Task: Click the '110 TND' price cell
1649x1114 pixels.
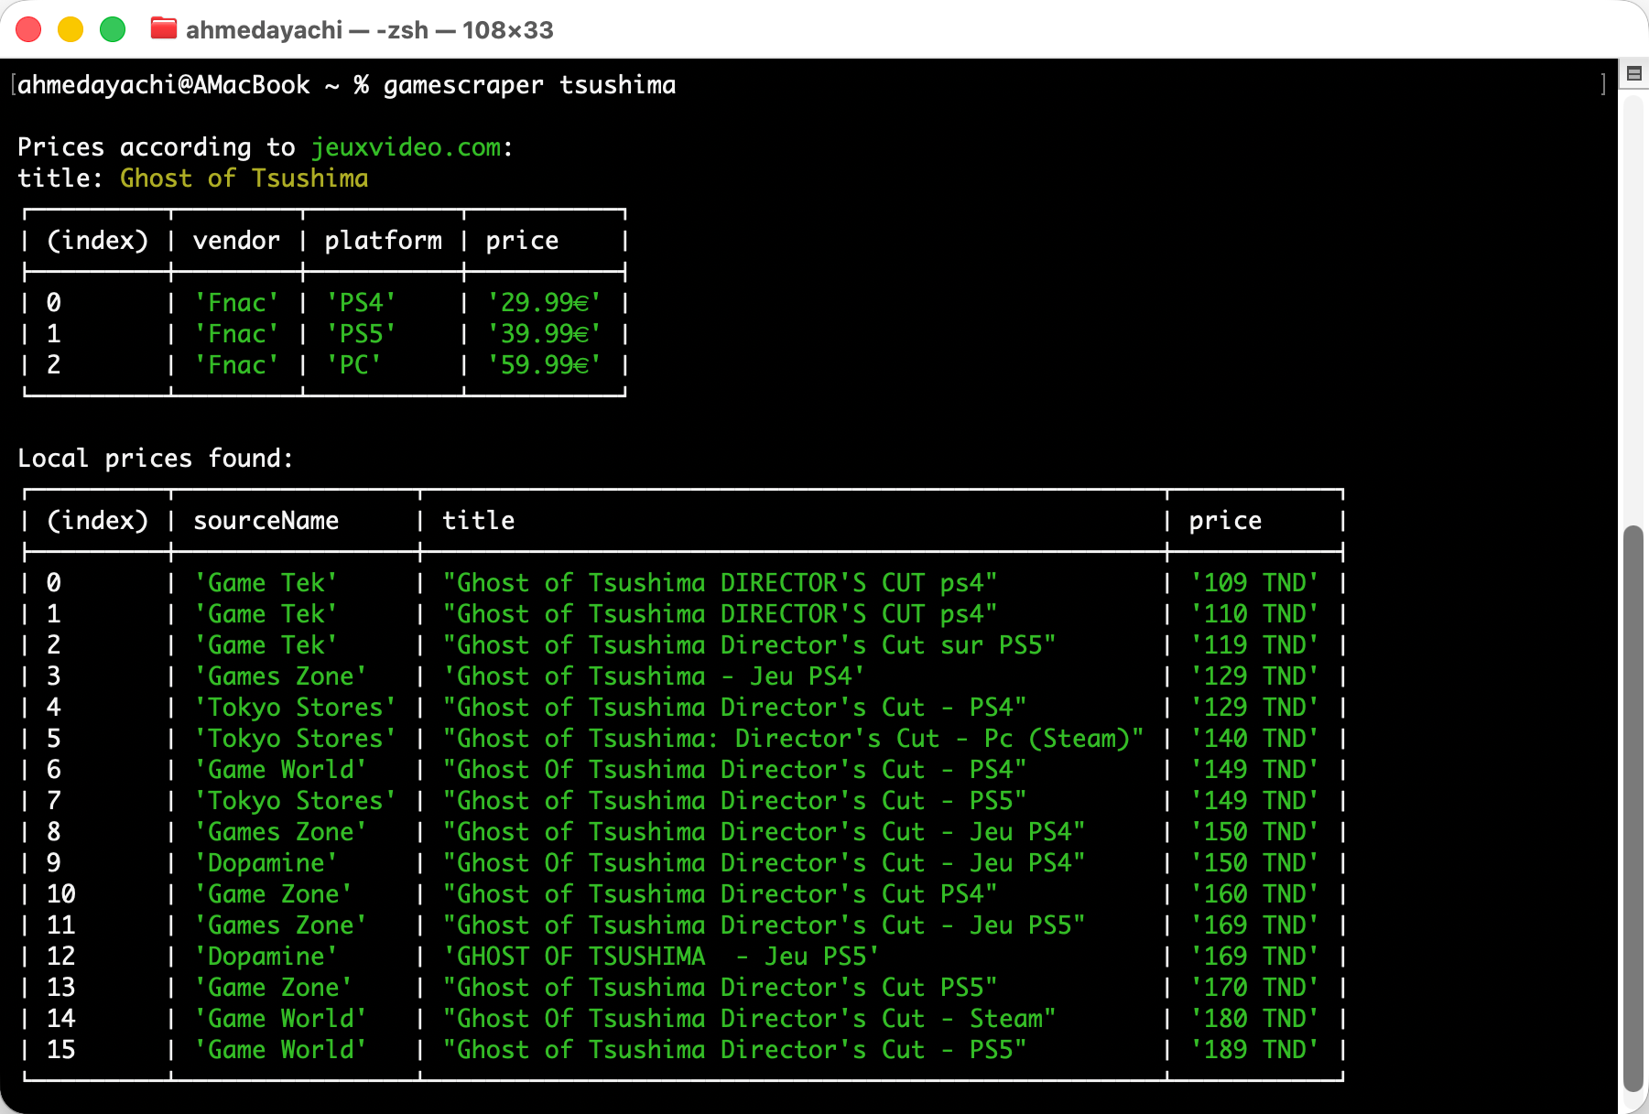Action: pos(1254,614)
